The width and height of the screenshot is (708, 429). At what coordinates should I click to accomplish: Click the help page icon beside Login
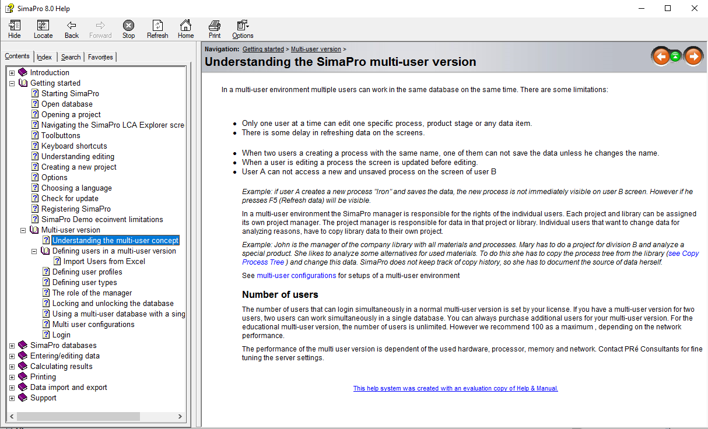(47, 335)
